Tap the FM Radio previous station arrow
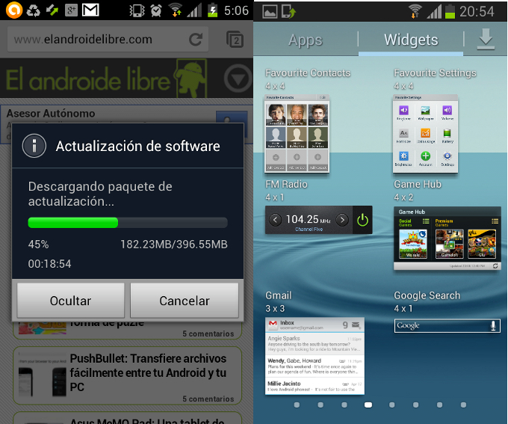 pyautogui.click(x=276, y=220)
